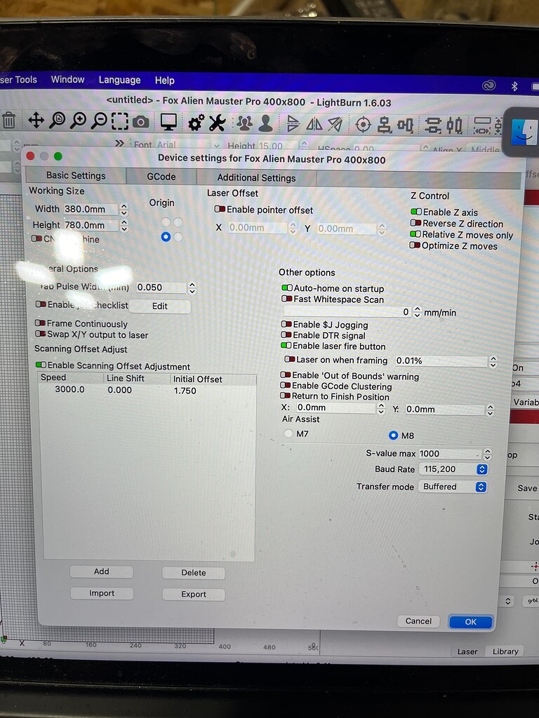
Task: Select the pan/move arrows tool
Action: click(x=36, y=121)
